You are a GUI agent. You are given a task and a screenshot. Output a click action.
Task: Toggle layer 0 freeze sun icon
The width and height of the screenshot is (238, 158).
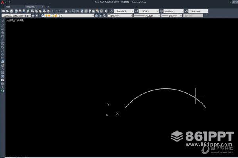49,15
